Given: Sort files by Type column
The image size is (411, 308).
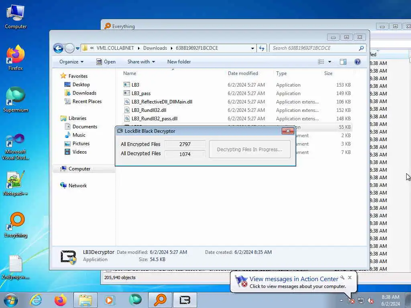Looking at the screenshot, I should click(281, 73).
